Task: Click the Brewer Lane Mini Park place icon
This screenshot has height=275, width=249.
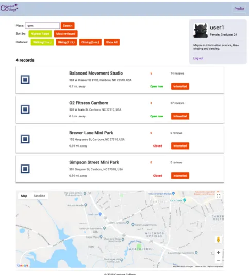Action: [x=25, y=139]
